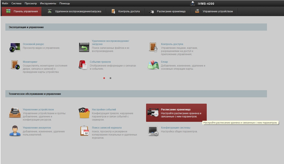Image resolution: width=284 pixels, height=164 pixels.
Task: Click the Управление устройством device icon
Action: (15, 113)
